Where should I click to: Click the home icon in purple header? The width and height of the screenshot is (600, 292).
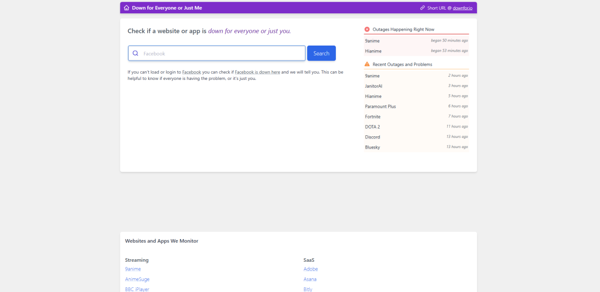[x=127, y=8]
